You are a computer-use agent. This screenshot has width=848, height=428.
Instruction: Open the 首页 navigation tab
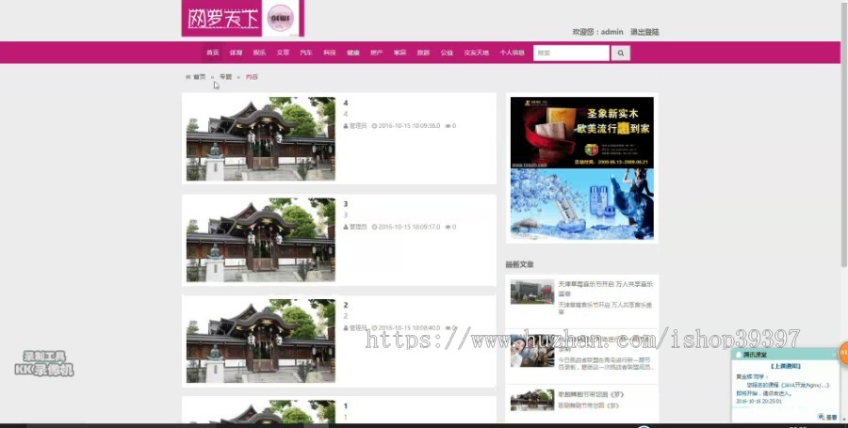(x=213, y=53)
